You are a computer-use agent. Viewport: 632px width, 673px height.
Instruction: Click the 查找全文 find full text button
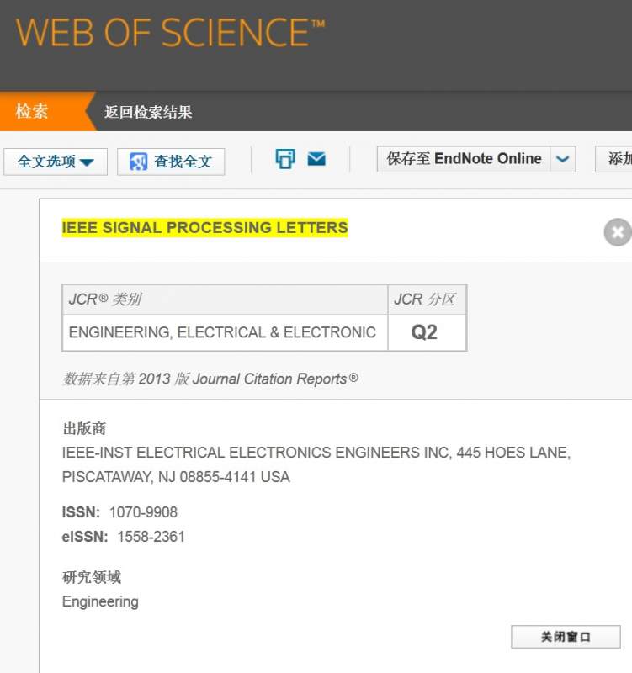[x=171, y=162]
